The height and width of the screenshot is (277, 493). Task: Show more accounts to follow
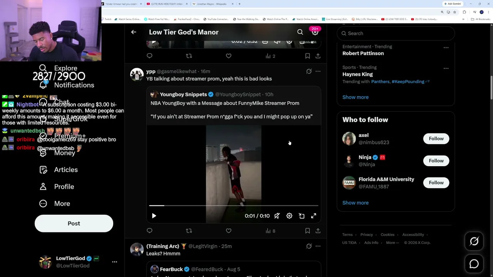(x=355, y=203)
